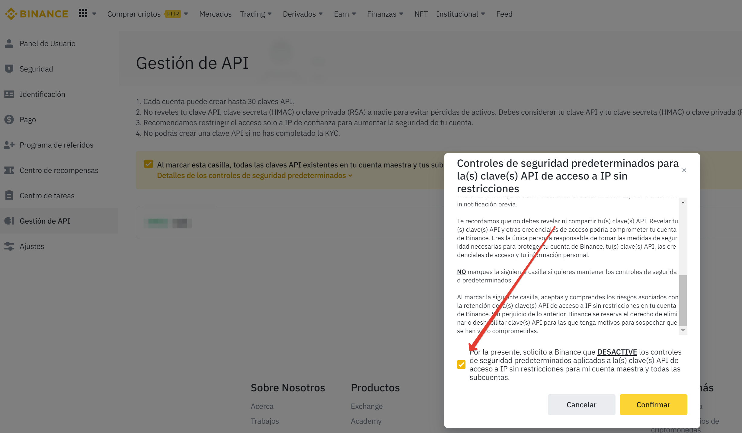Click the Confirmar button
The image size is (742, 433).
pyautogui.click(x=653, y=404)
